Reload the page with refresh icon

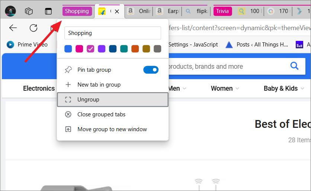click(33, 28)
